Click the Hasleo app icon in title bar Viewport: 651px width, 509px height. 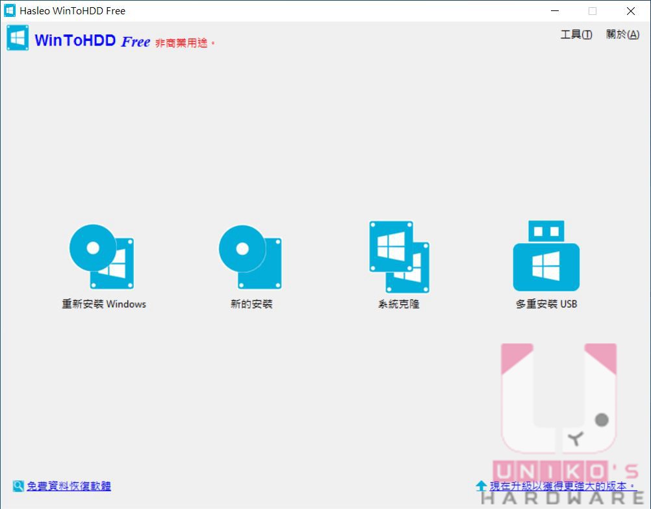point(10,11)
